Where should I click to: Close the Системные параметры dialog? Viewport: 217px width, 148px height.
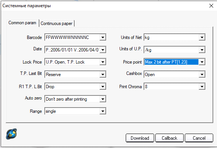211,6
